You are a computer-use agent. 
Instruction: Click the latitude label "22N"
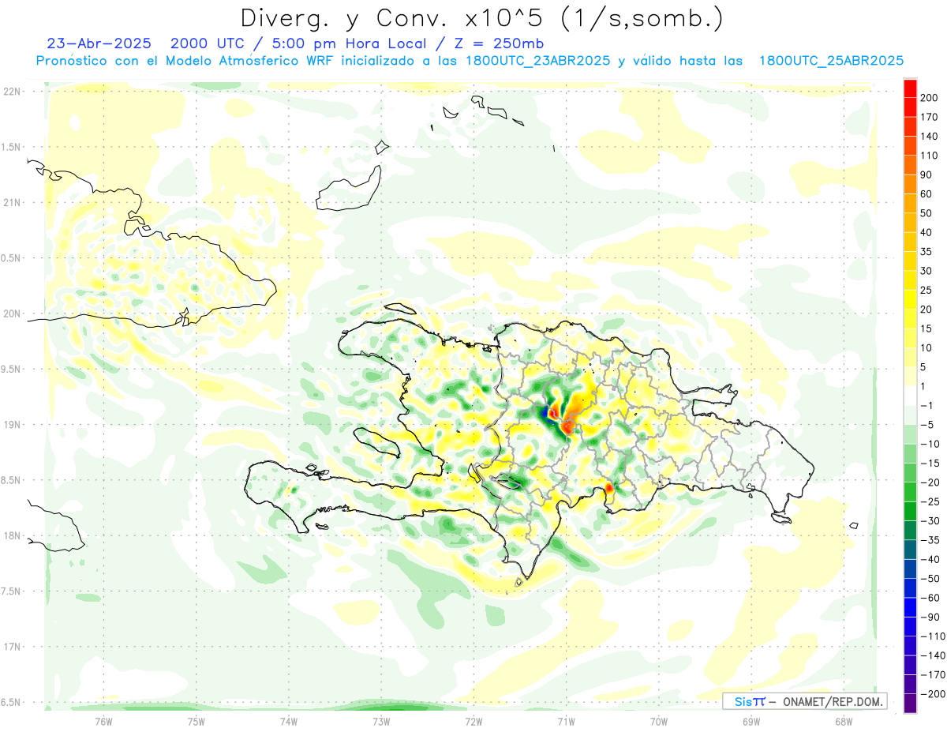click(x=11, y=92)
